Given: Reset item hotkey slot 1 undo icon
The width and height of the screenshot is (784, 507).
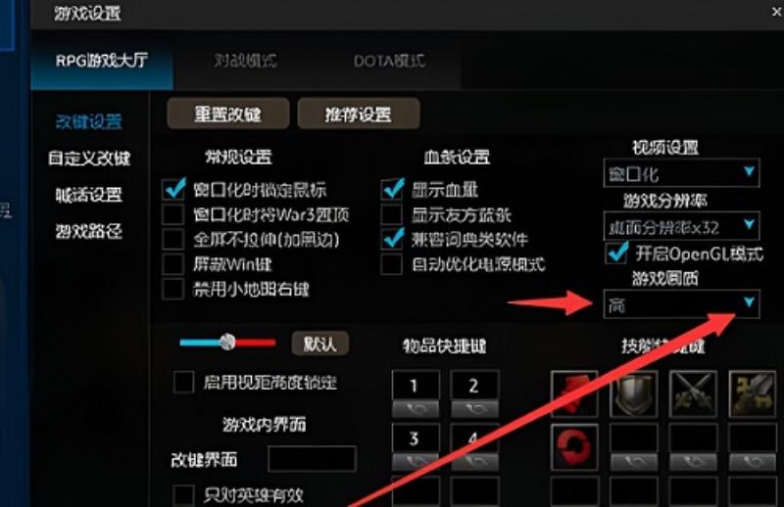Looking at the screenshot, I should pos(416,409).
